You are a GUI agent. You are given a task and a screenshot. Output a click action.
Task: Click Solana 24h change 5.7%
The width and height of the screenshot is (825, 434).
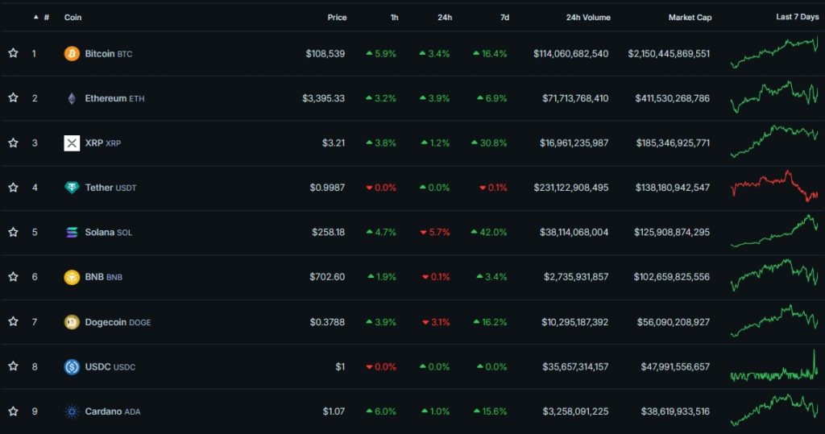tap(434, 232)
